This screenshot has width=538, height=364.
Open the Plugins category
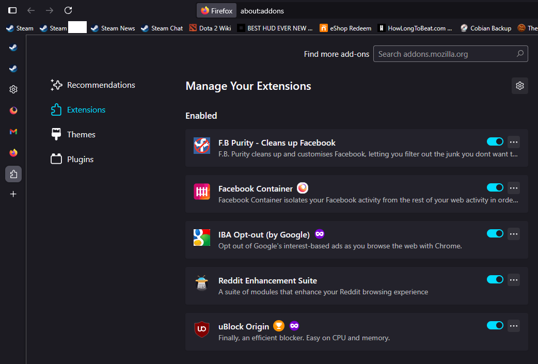point(72,159)
